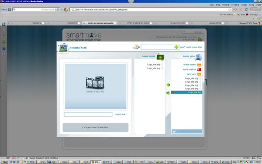
Task: Click the filmstrip preview placeholder image
Action: (95, 83)
